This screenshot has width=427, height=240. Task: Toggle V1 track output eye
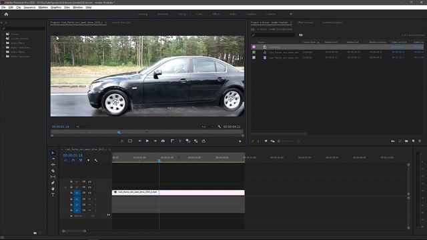tap(89, 193)
